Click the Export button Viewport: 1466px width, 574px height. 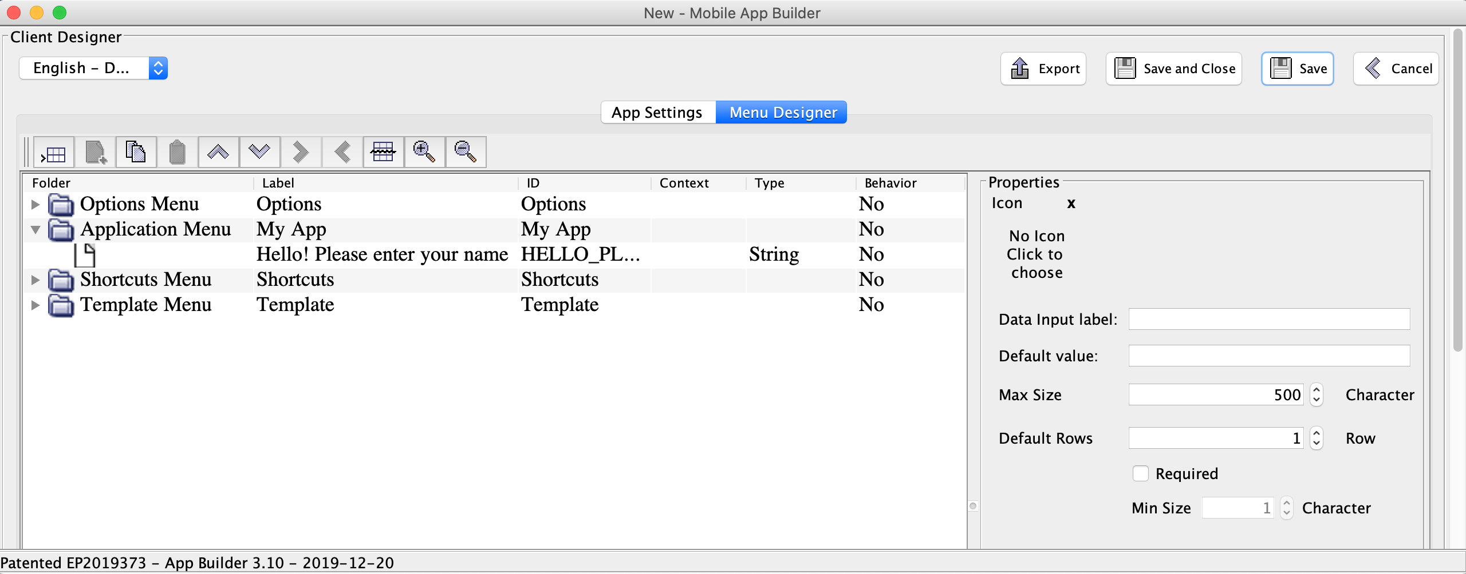point(1043,69)
